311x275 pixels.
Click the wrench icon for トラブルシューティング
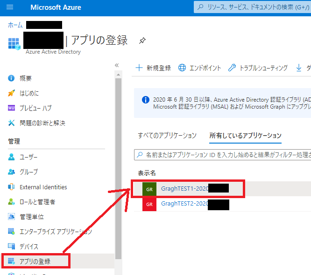[x=232, y=68]
